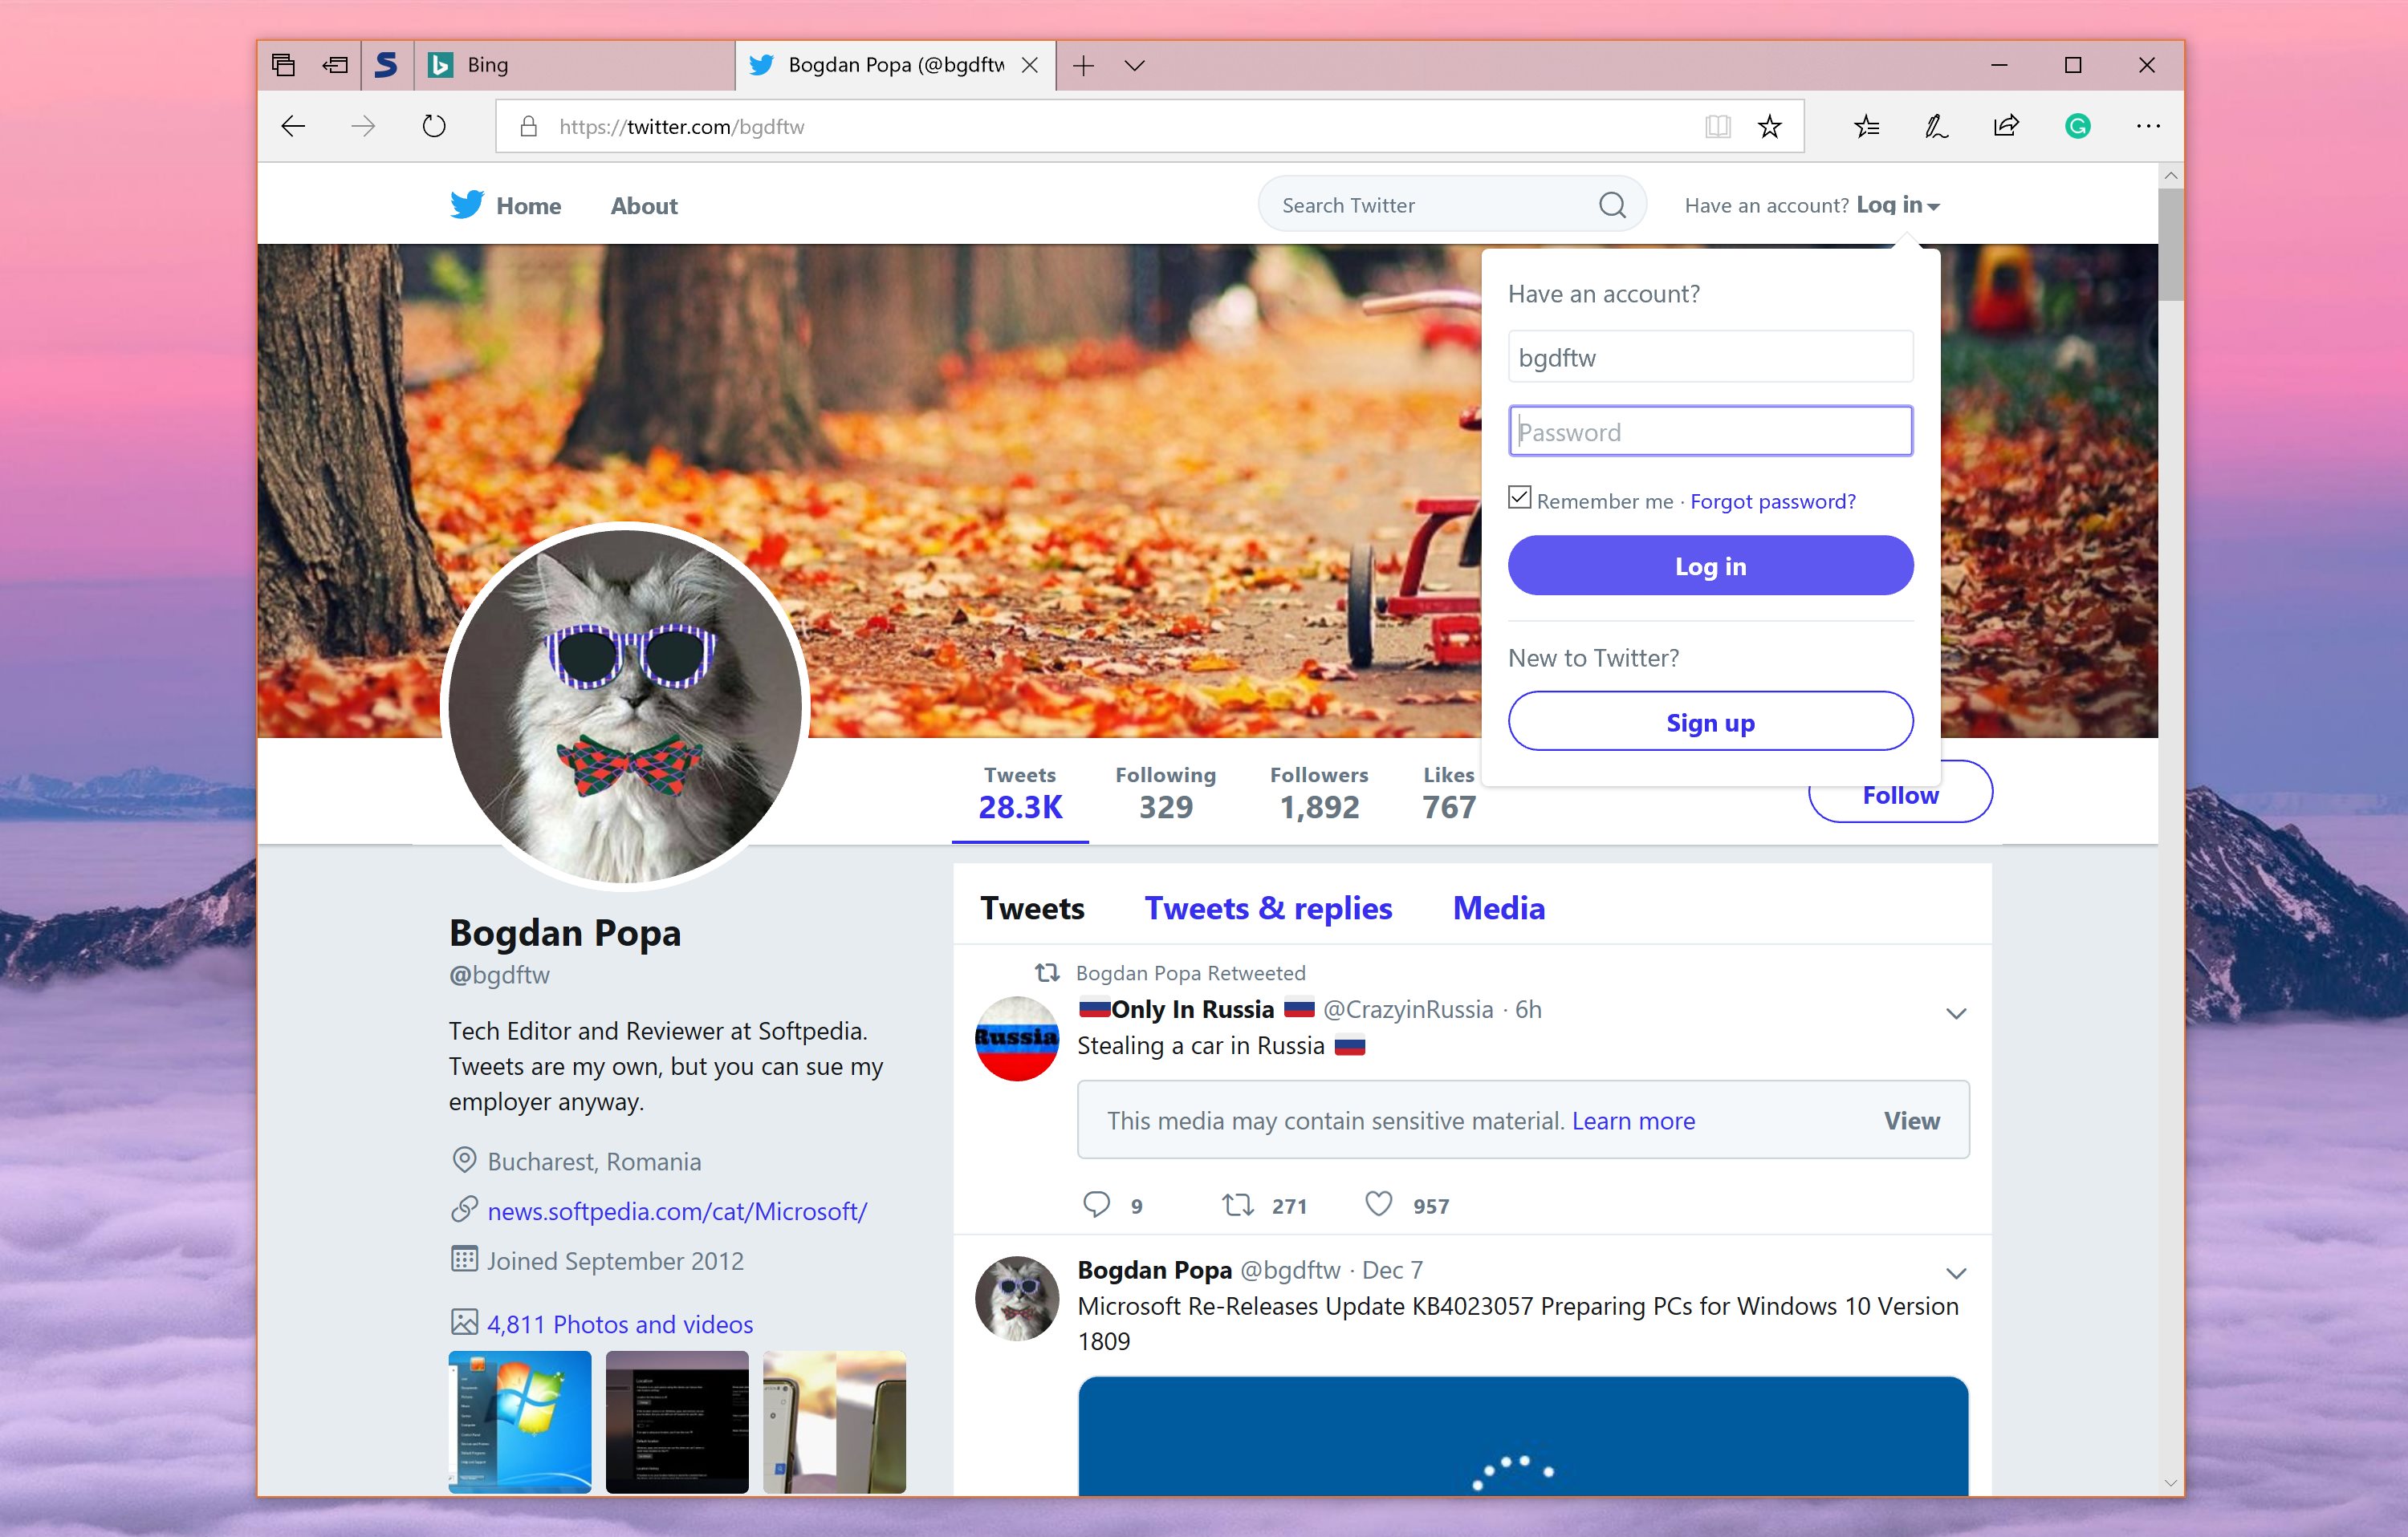Open a new tab with plus icon

pyautogui.click(x=1083, y=66)
